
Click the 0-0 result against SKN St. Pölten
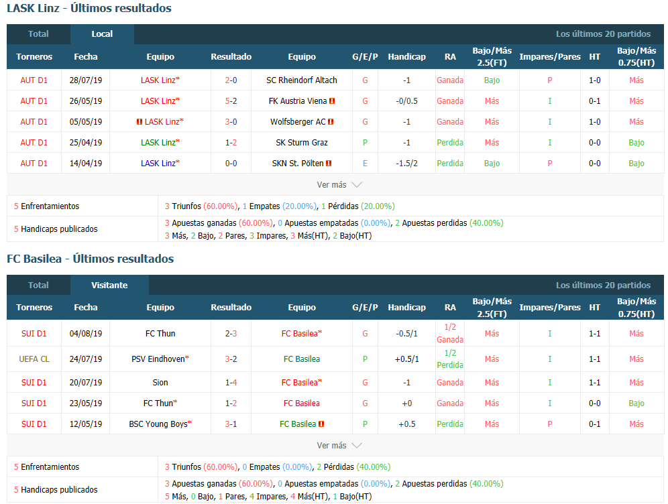[x=231, y=164]
